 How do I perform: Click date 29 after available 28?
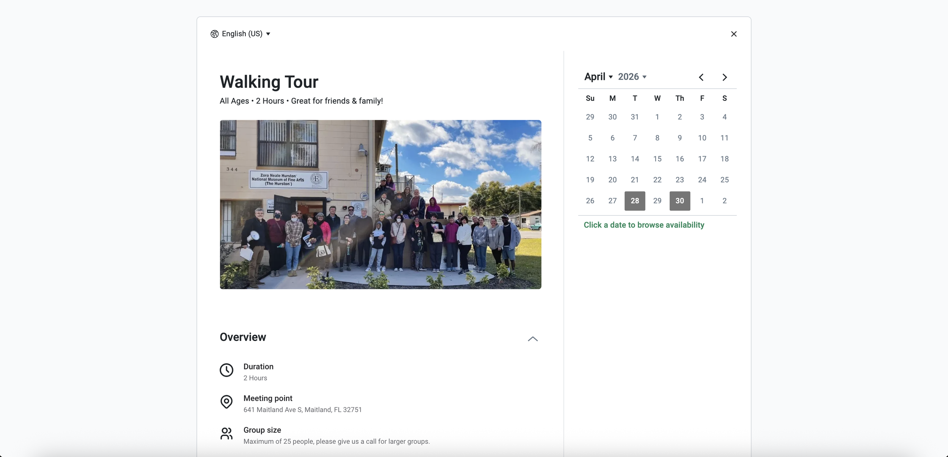click(x=657, y=201)
